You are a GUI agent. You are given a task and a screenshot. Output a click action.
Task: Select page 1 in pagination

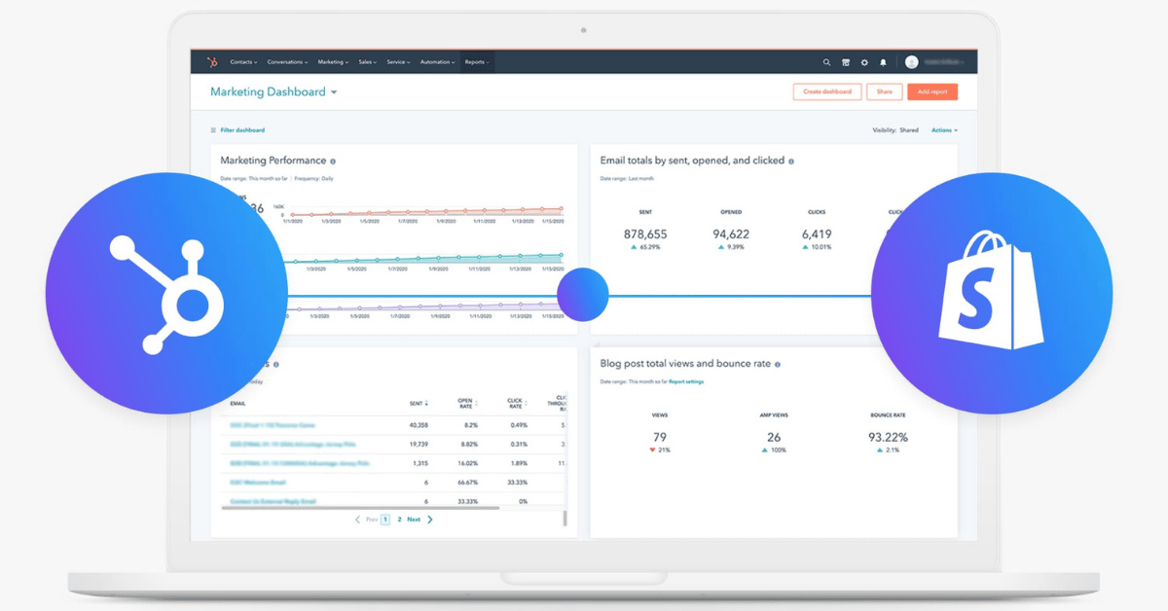pyautogui.click(x=385, y=520)
